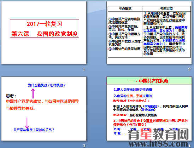Click the slide number 1 label
Screen dimensions: 194x148
coord(84,69)
